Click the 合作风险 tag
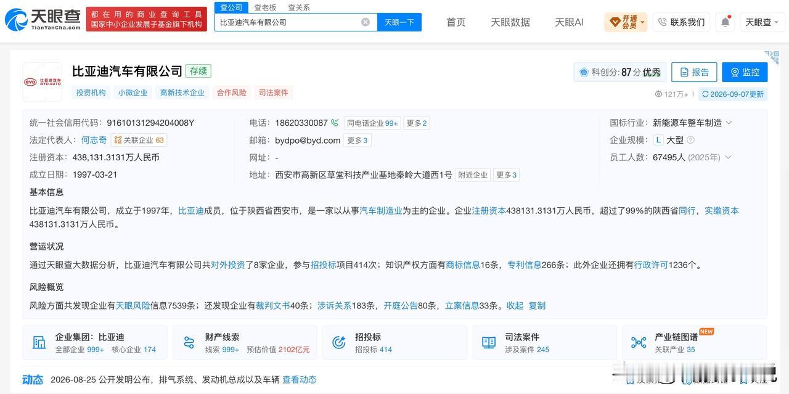789x394 pixels. pos(232,92)
